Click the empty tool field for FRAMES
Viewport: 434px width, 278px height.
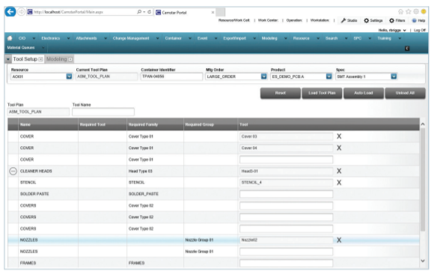pyautogui.click(x=286, y=263)
